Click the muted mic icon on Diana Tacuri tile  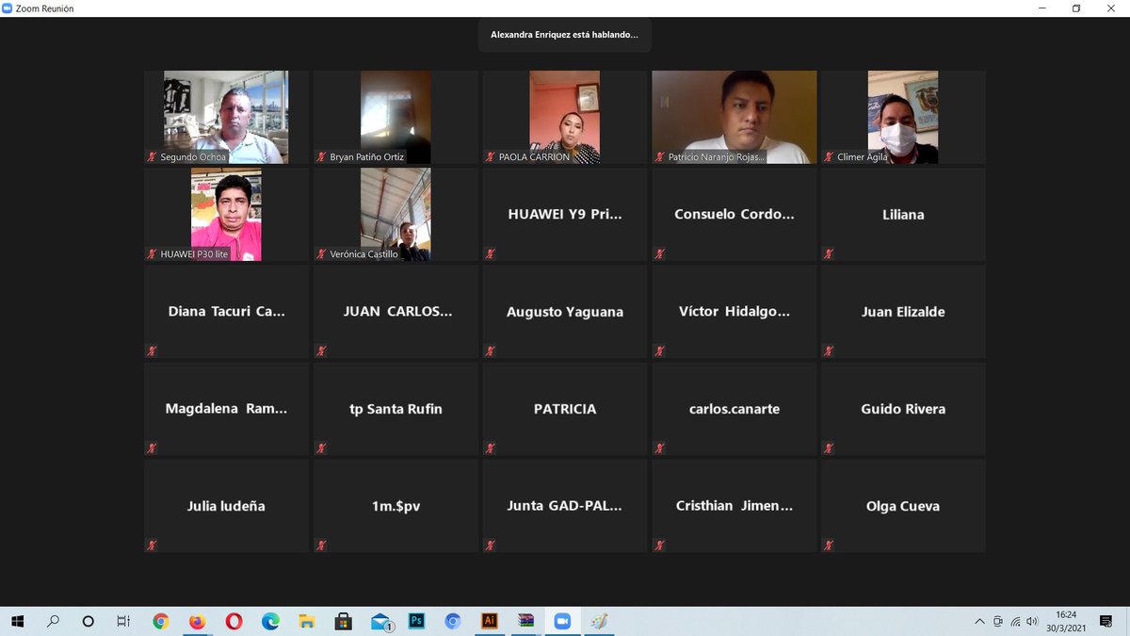(153, 351)
